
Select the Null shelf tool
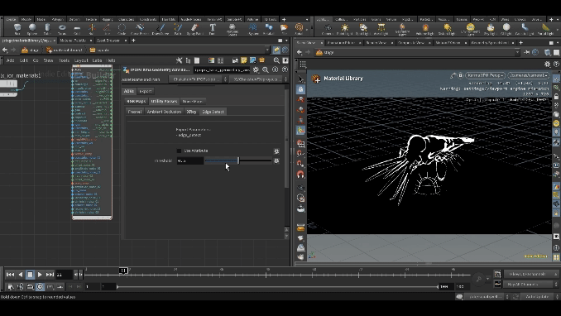click(92, 29)
